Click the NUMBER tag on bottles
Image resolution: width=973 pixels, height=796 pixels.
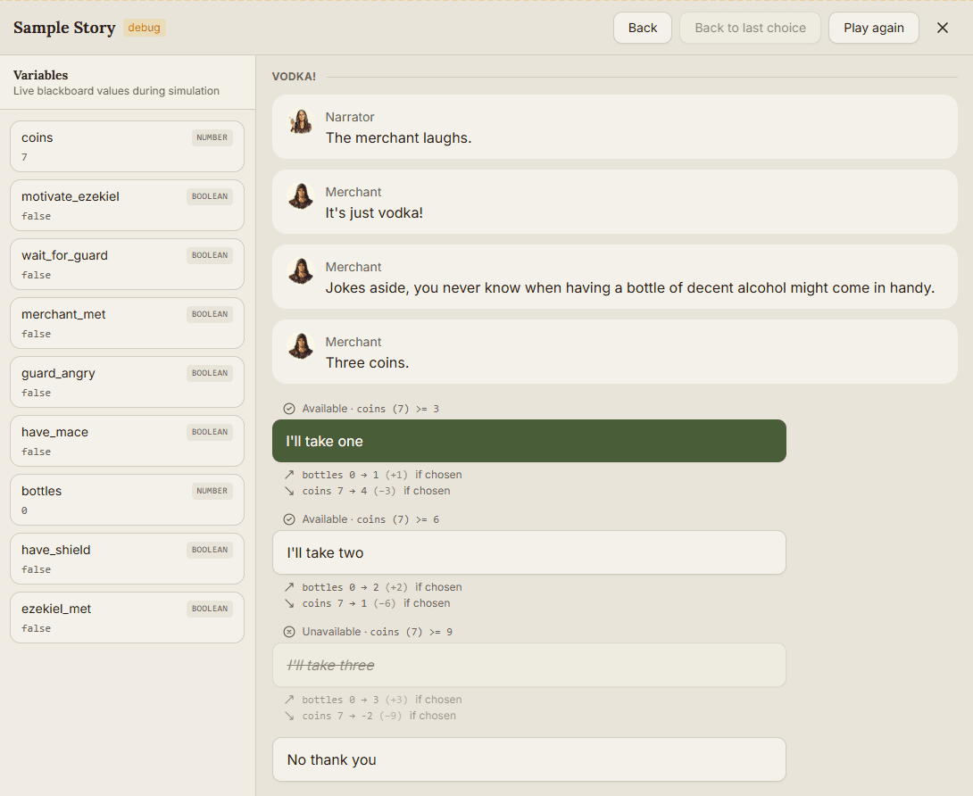pyautogui.click(x=212, y=491)
